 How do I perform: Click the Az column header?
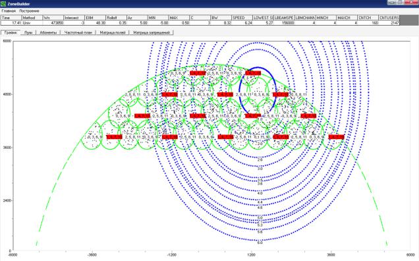(x=137, y=18)
